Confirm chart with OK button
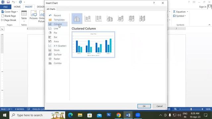The image size is (212, 119). (x=144, y=106)
